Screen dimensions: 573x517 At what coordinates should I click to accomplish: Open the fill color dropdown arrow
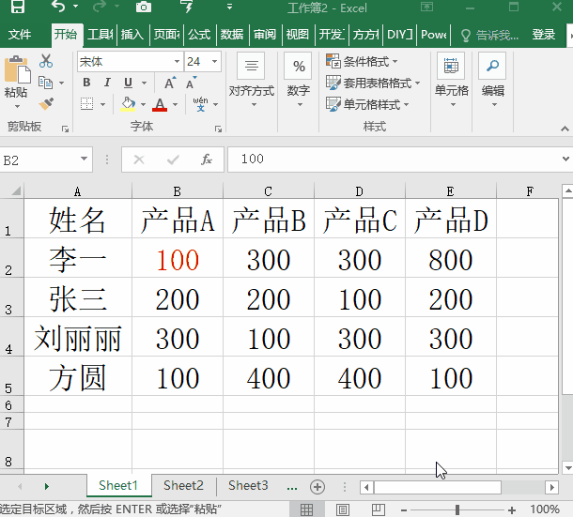pos(143,104)
